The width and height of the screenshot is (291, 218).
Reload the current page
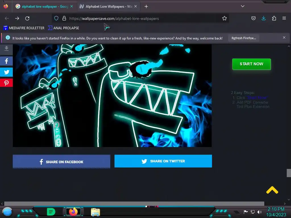coord(27,18)
